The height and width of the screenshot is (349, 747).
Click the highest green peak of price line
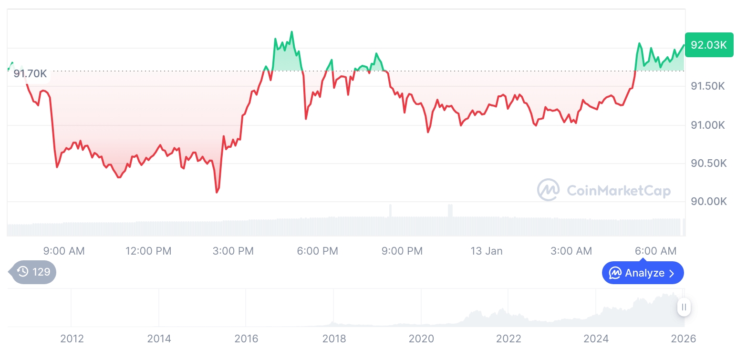click(292, 32)
